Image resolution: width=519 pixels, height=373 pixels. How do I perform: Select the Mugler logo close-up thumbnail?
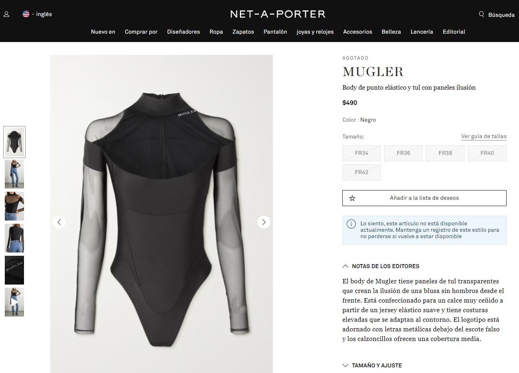tap(14, 270)
